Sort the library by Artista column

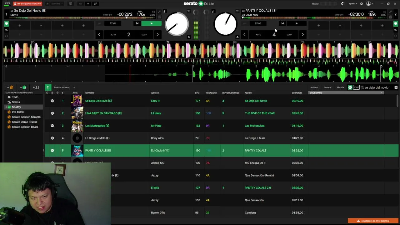[x=155, y=93]
